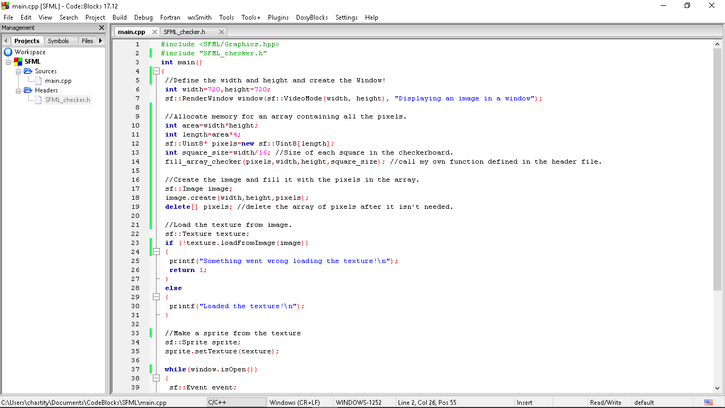The image size is (725, 408).
Task: Close the SFML_checker.h editor tab
Action: click(221, 31)
